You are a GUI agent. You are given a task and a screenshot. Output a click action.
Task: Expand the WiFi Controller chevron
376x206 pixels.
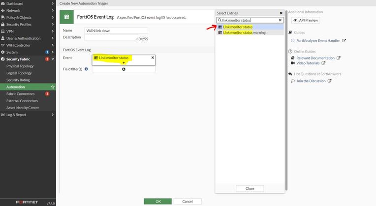coord(53,45)
